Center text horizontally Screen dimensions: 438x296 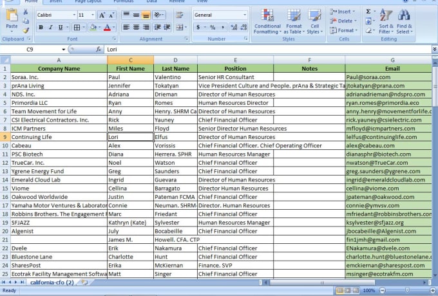136,27
